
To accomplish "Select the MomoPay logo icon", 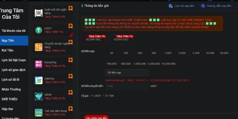I will tap(38, 64).
